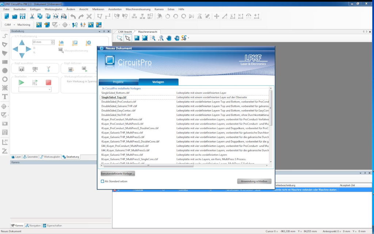Switch to the Maschinenansicht tab

148,32
